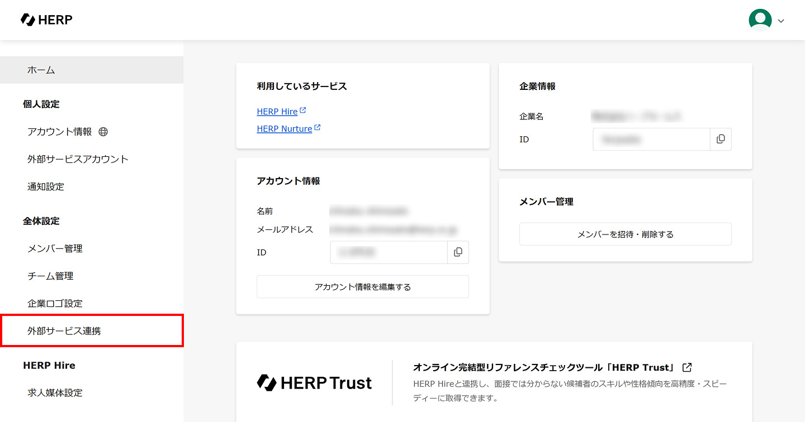Open the HERP Hire service link
Image resolution: width=805 pixels, height=422 pixels.
point(277,112)
